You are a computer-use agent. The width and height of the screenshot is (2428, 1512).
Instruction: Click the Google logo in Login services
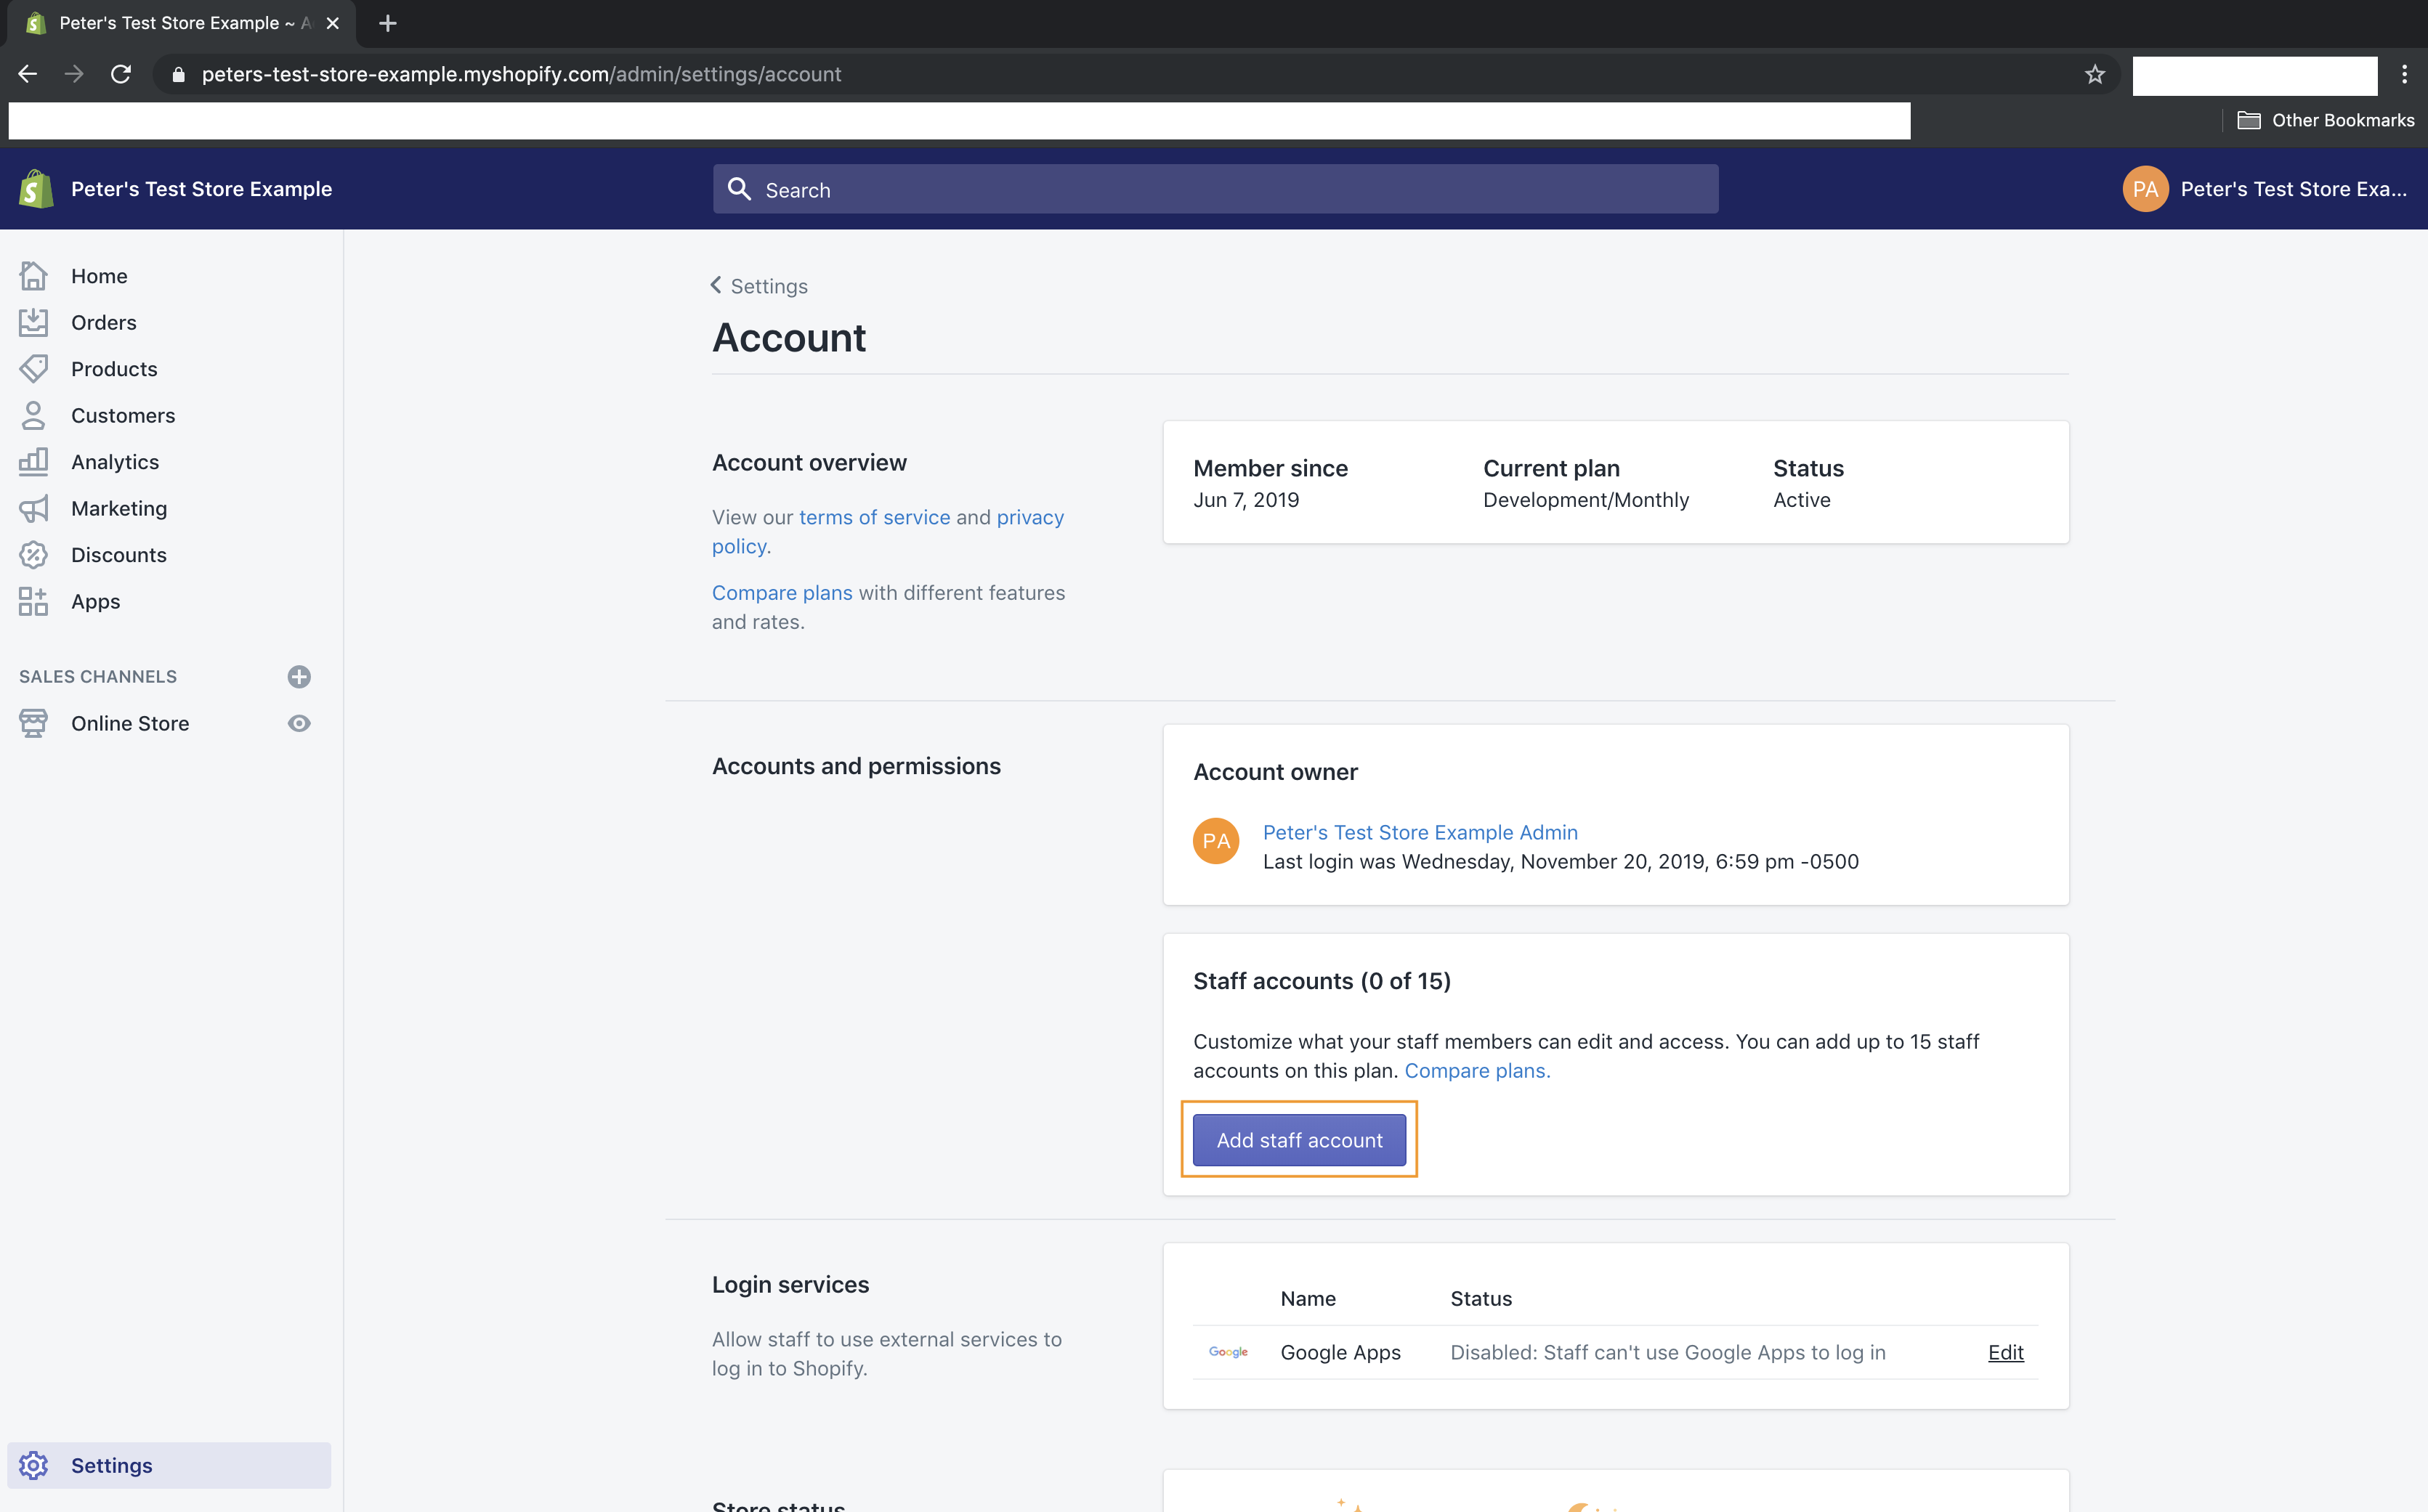(1229, 1352)
